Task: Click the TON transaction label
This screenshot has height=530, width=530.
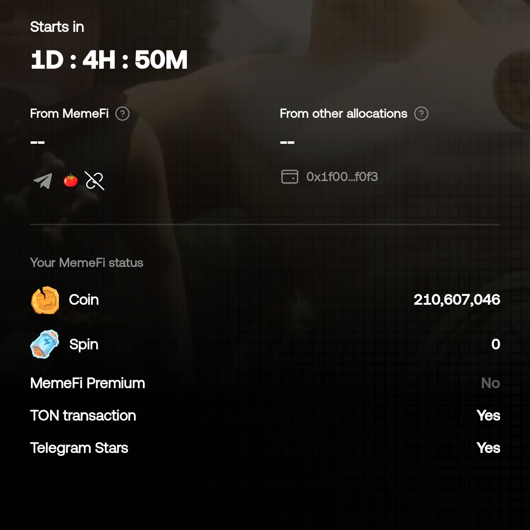Action: pyautogui.click(x=83, y=416)
